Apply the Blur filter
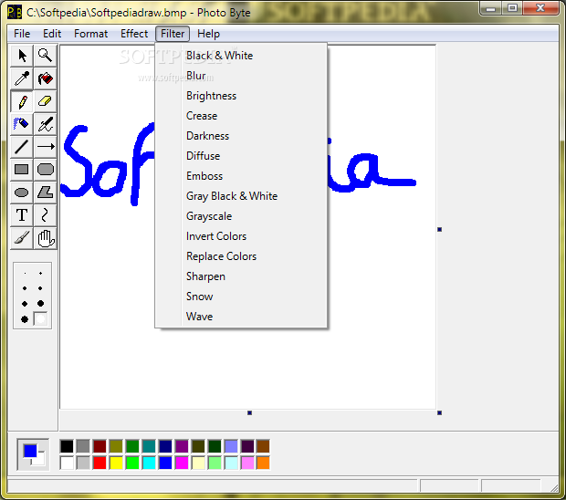Screen dimensions: 566x500 point(241,76)
